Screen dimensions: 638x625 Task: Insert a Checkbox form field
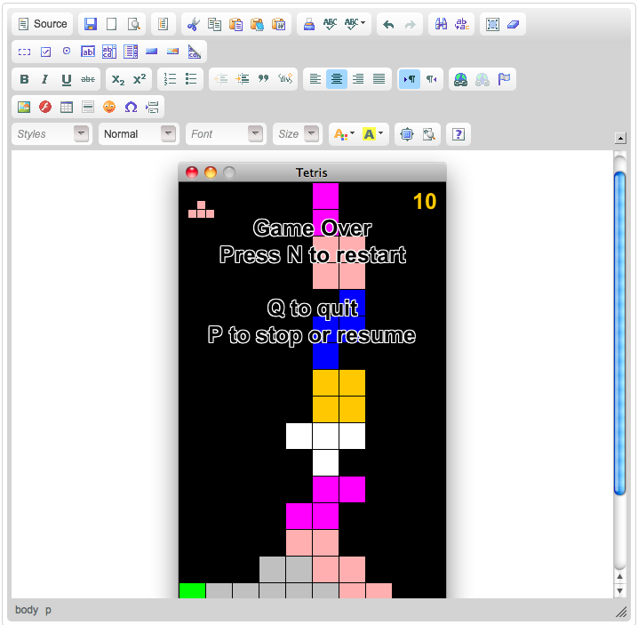point(45,52)
